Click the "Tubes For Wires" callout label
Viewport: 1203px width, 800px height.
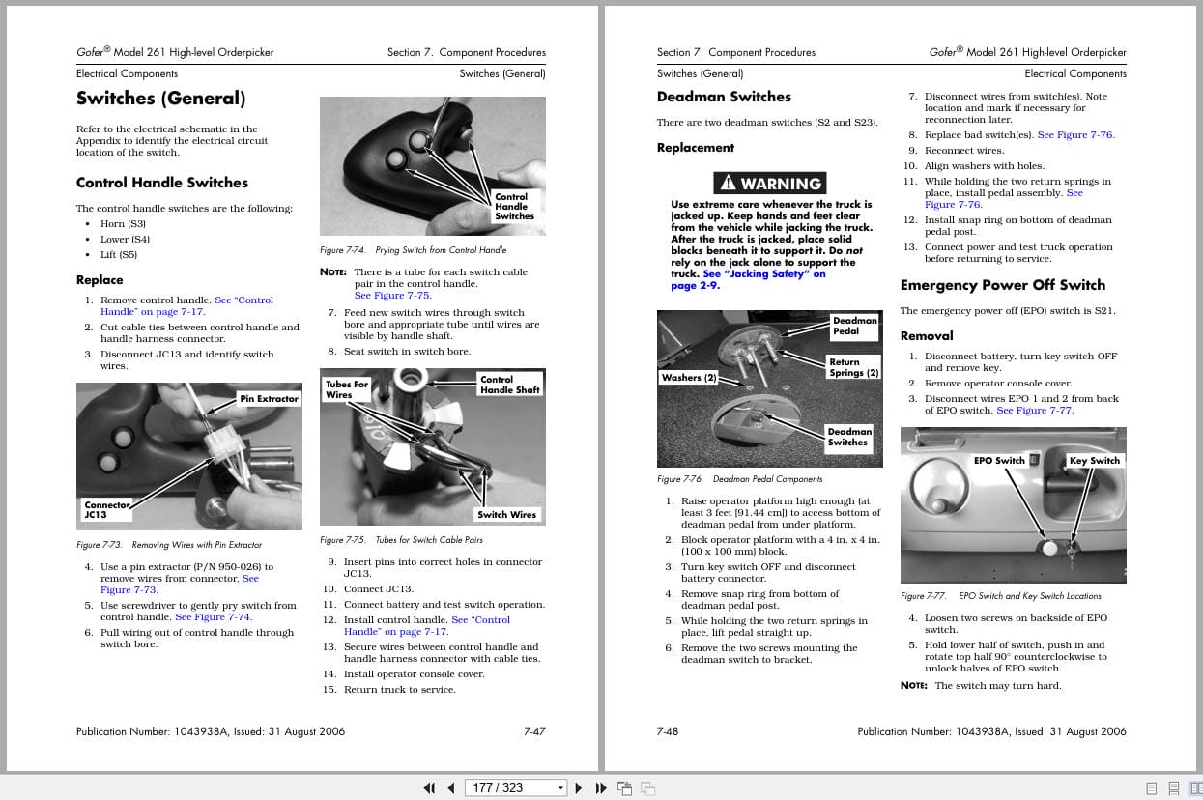347,389
